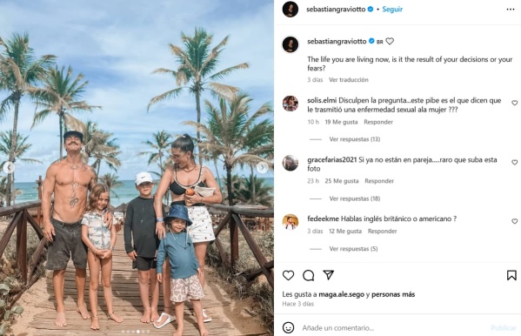Image resolution: width=521 pixels, height=336 pixels.
Task: Like the fedeekme comment
Action: 514,221
